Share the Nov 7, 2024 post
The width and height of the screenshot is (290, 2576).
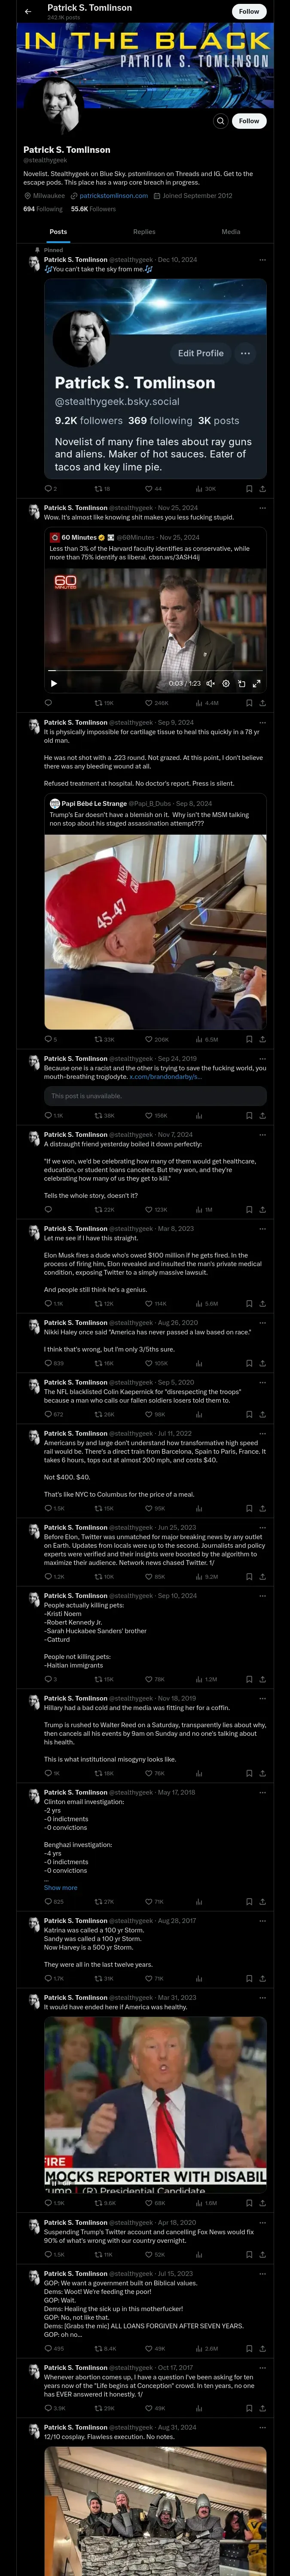262,1209
